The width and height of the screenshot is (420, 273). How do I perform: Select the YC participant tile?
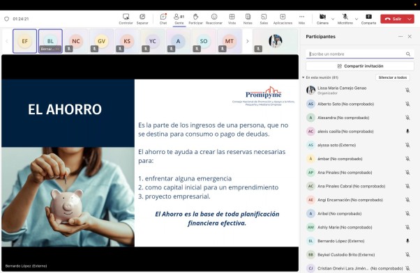coord(152,41)
